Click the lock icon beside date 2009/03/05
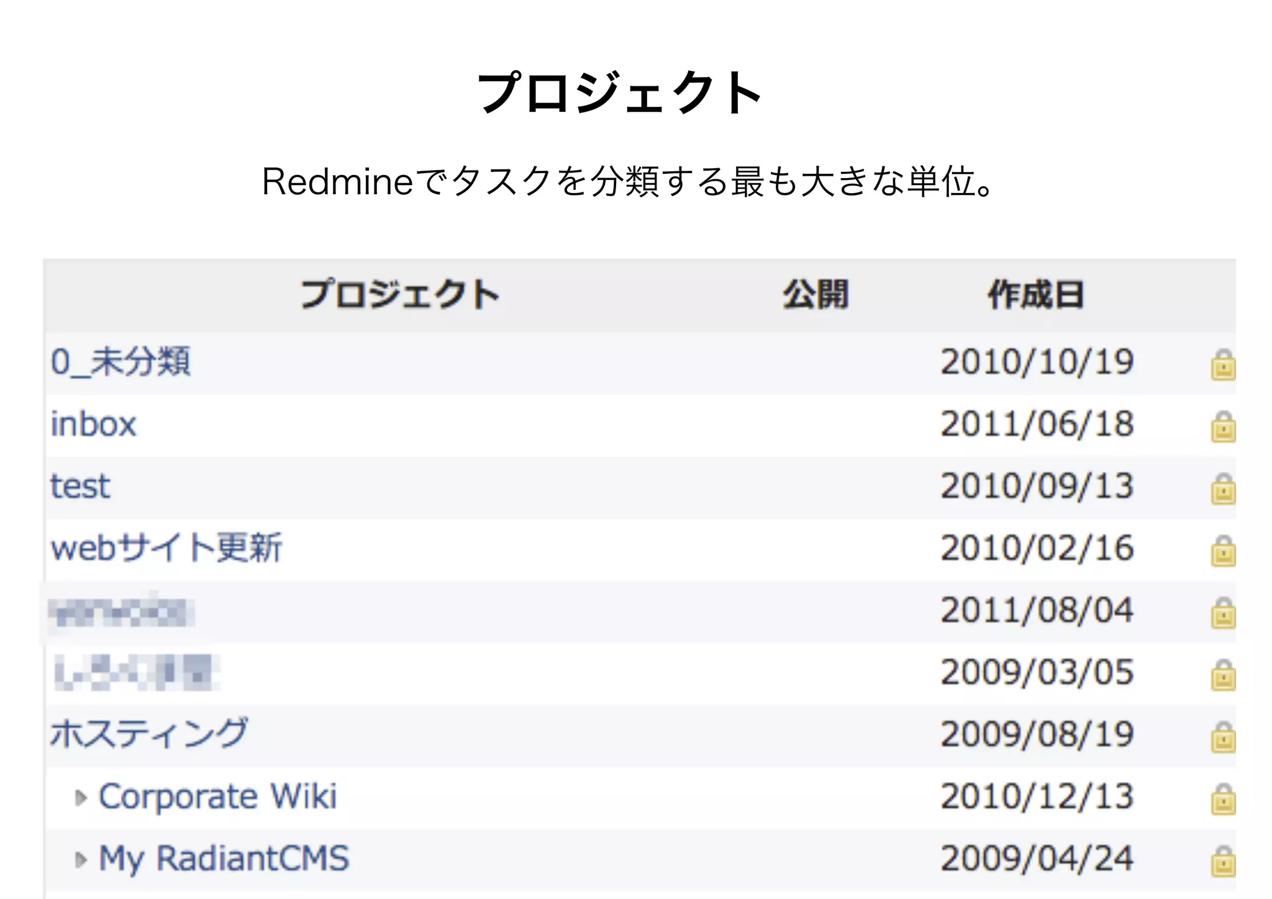The image size is (1272, 899). point(1223,675)
